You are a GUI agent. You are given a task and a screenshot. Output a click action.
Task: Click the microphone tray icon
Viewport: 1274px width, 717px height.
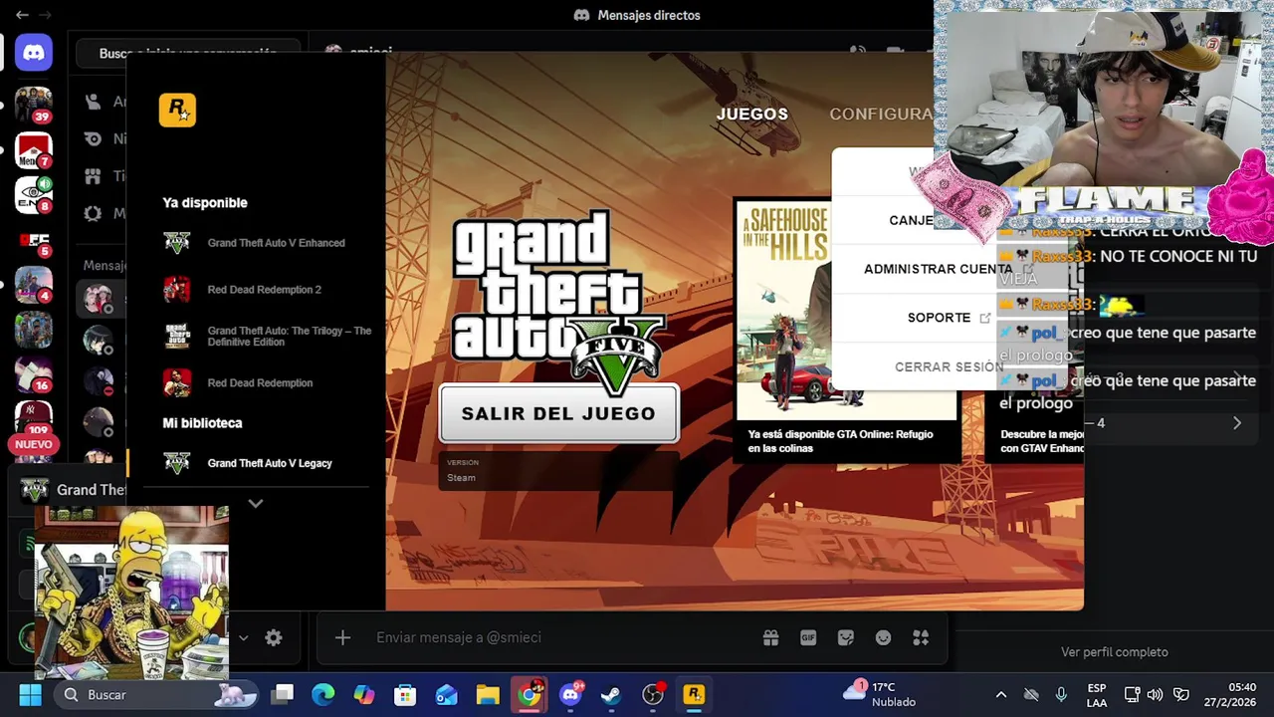[1061, 695]
